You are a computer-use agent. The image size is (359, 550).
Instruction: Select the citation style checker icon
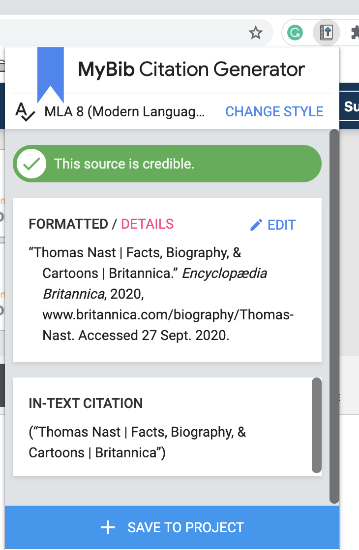[25, 111]
